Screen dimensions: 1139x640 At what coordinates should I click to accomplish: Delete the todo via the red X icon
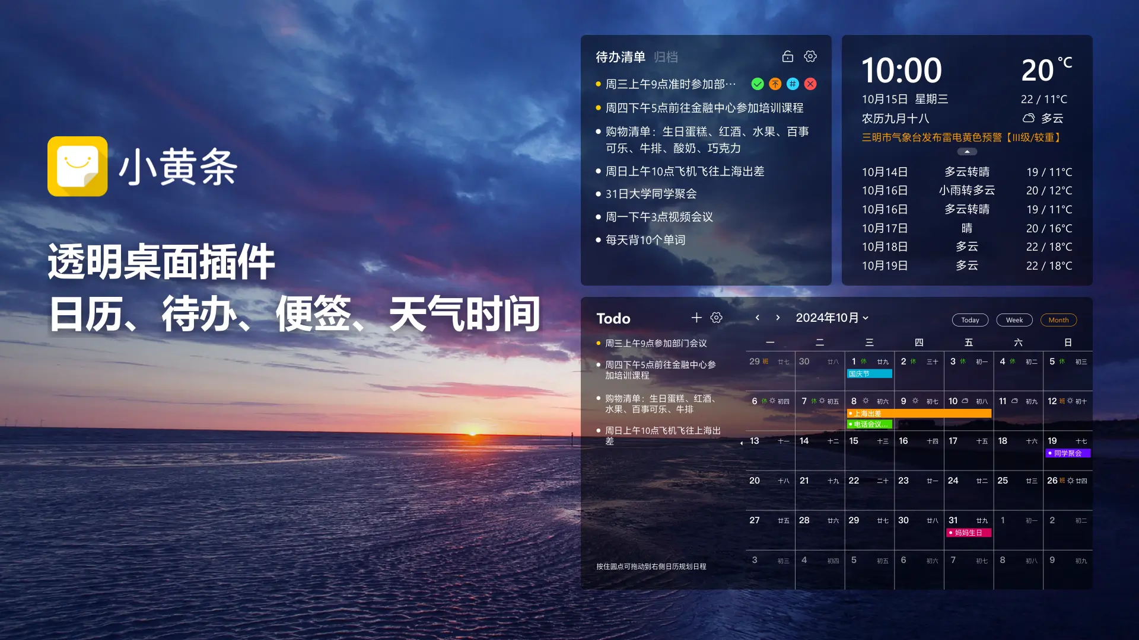(x=810, y=84)
